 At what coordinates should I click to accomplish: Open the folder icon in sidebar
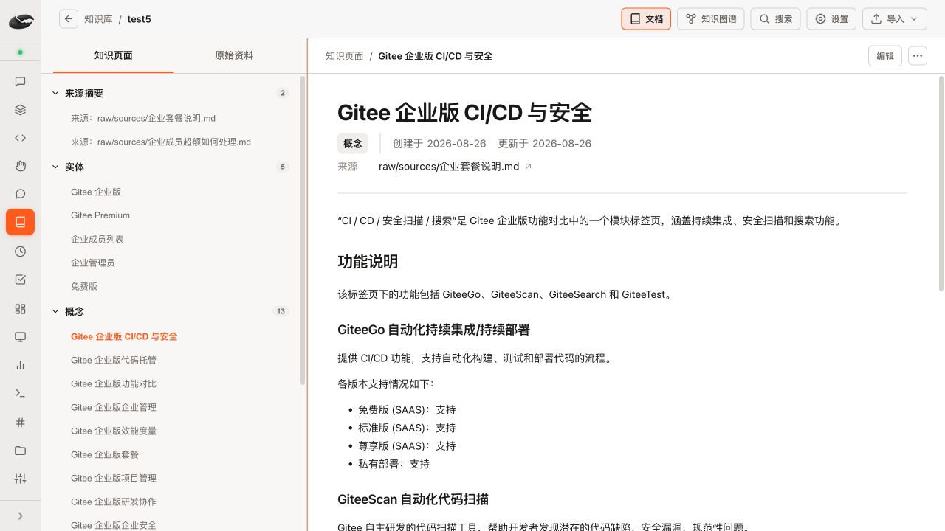coord(21,451)
